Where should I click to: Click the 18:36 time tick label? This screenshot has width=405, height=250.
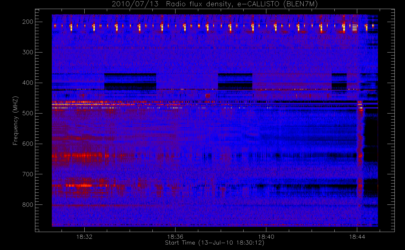point(175,237)
